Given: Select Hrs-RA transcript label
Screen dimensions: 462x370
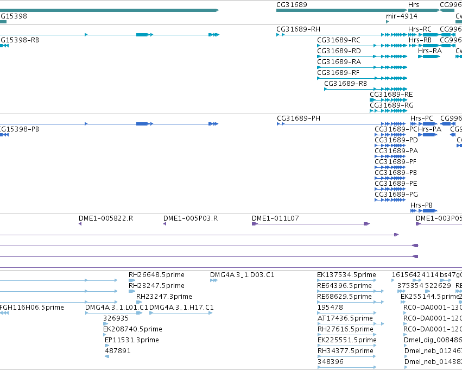Looking at the screenshot, I should tap(430, 51).
